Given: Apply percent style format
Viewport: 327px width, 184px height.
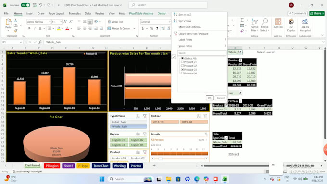Looking at the screenshot, I should (x=151, y=28).
